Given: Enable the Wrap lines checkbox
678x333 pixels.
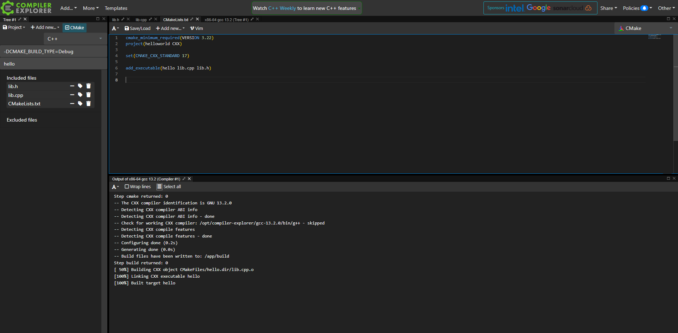Looking at the screenshot, I should pos(127,187).
